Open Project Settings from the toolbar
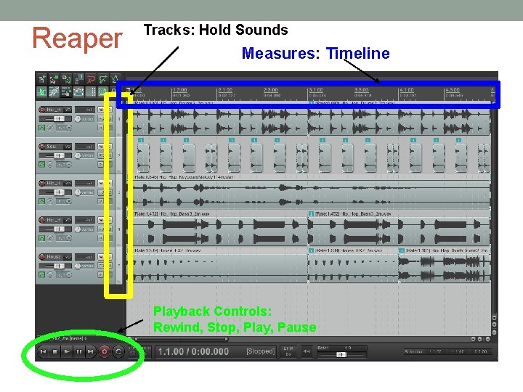 78,79
